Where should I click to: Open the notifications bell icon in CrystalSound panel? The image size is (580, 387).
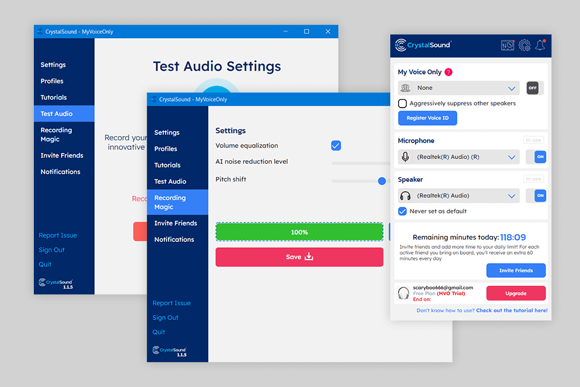(540, 45)
